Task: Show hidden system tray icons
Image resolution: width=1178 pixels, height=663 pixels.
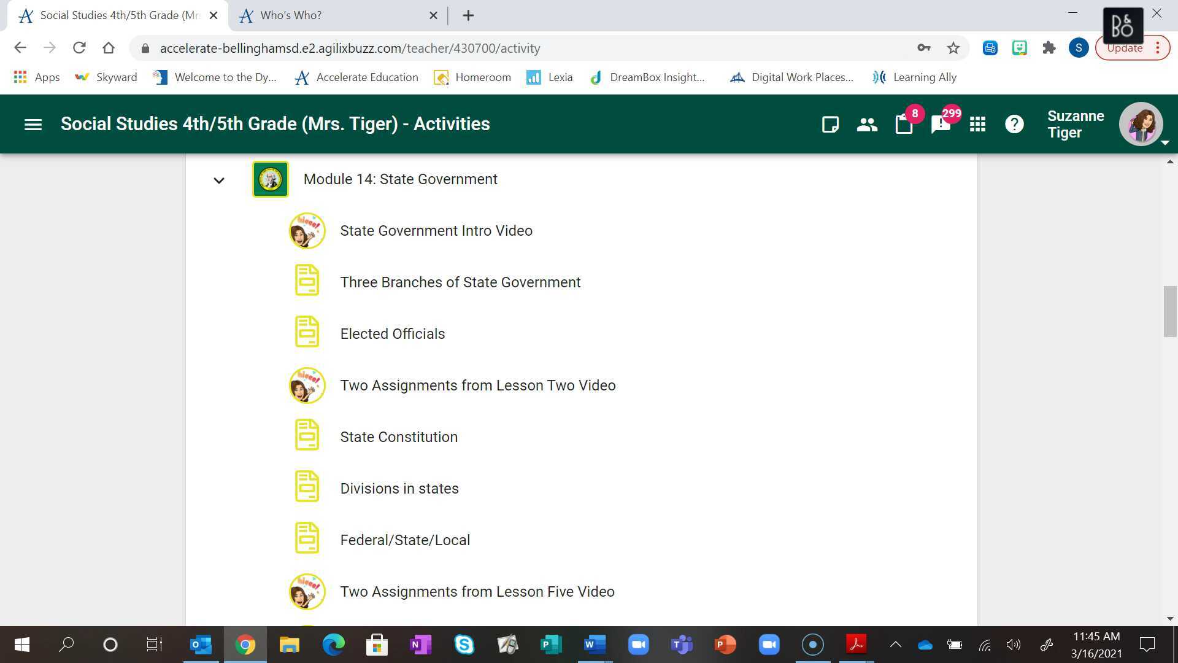Action: [896, 645]
